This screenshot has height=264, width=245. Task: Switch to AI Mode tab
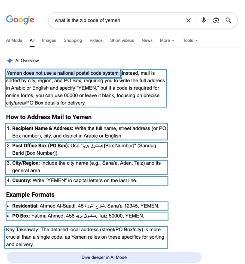tap(14, 40)
